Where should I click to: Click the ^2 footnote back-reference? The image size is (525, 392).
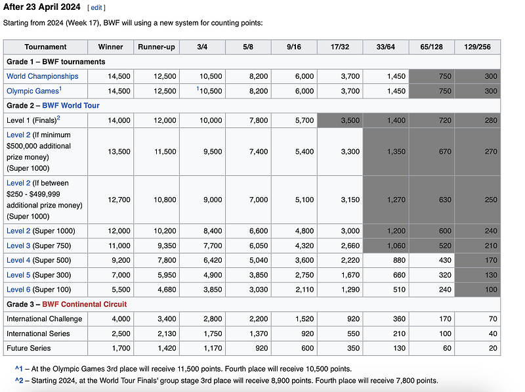pyautogui.click(x=19, y=381)
